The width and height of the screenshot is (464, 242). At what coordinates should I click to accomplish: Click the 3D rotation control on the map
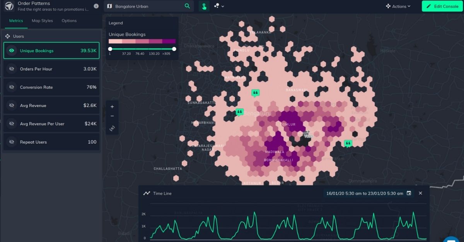pyautogui.click(x=112, y=128)
